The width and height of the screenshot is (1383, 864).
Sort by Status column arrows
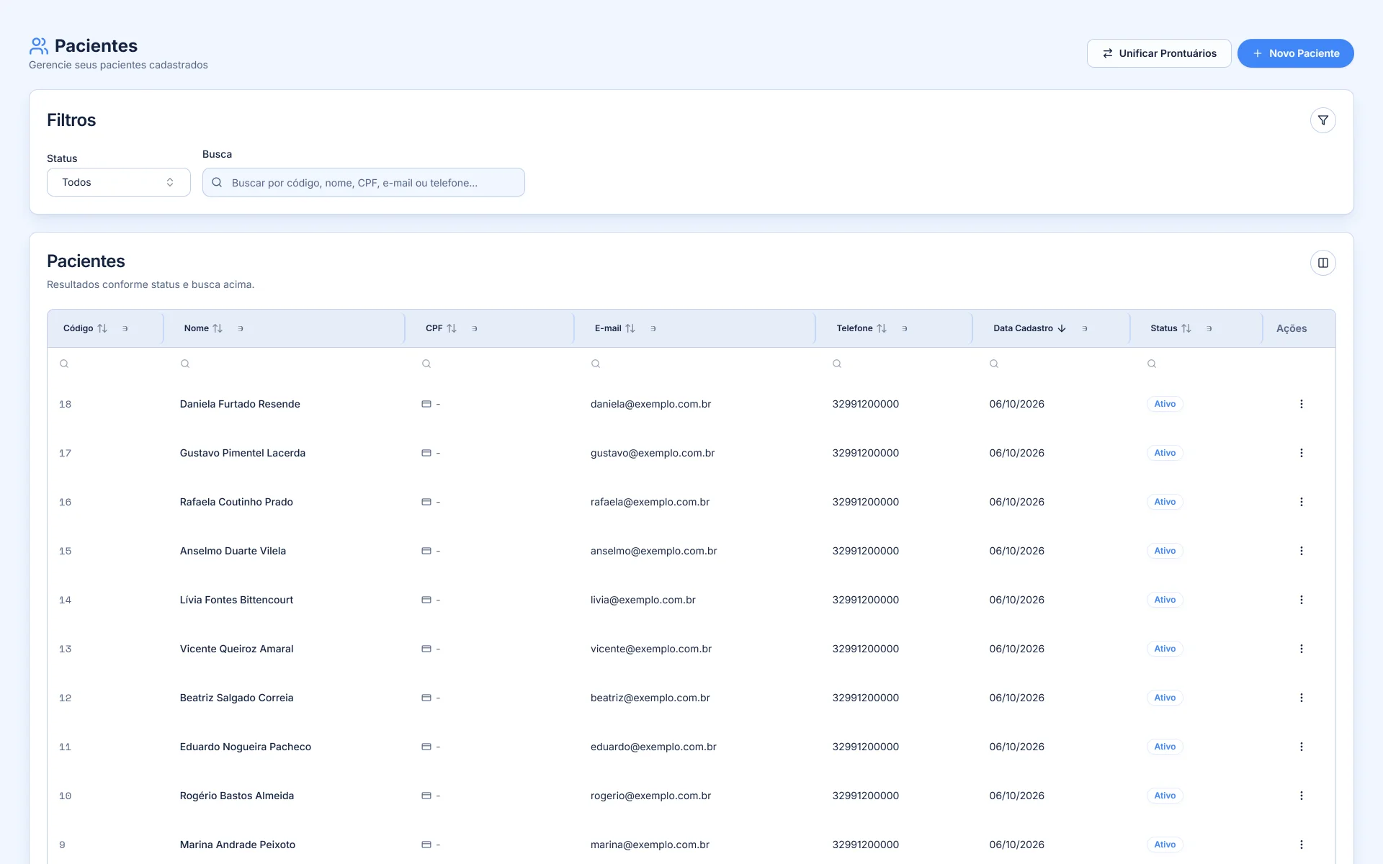pyautogui.click(x=1186, y=328)
